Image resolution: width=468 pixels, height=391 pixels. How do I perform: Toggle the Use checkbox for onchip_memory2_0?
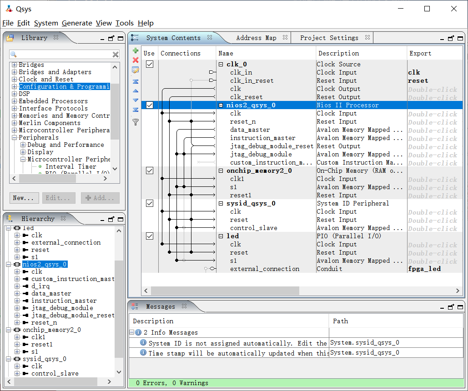(149, 170)
